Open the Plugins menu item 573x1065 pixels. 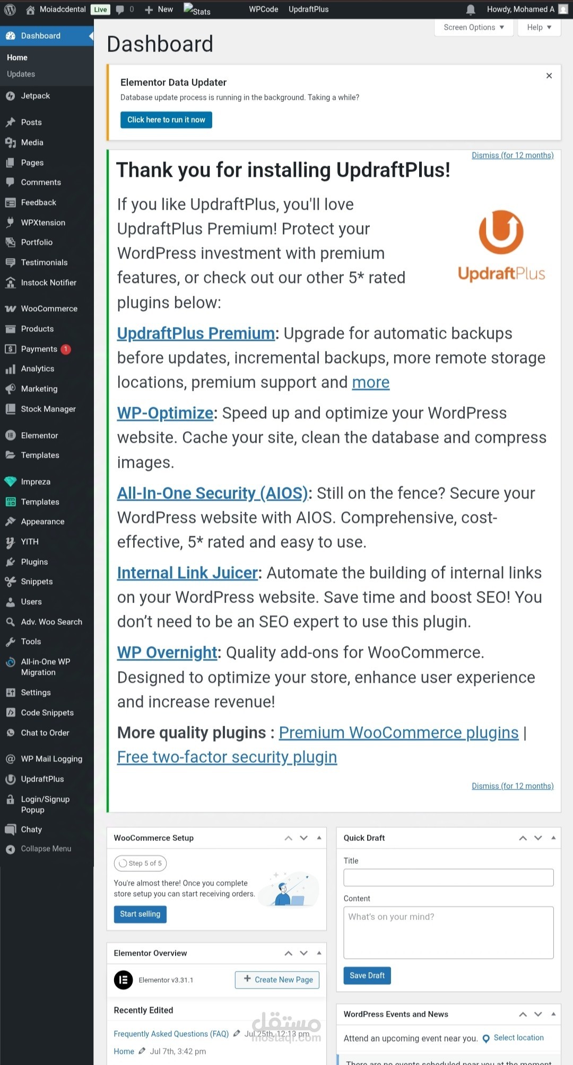(34, 562)
